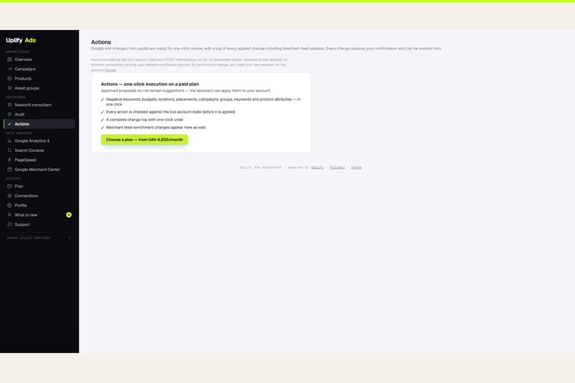The image size is (575, 383).
Task: Click the PageSpeed lightning icon
Action: pos(9,160)
